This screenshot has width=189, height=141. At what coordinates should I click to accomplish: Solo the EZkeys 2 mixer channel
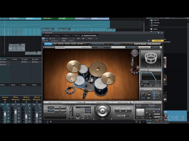(x=30, y=112)
